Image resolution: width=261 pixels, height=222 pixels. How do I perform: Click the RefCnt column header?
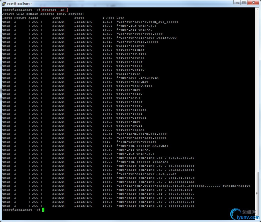(20, 18)
